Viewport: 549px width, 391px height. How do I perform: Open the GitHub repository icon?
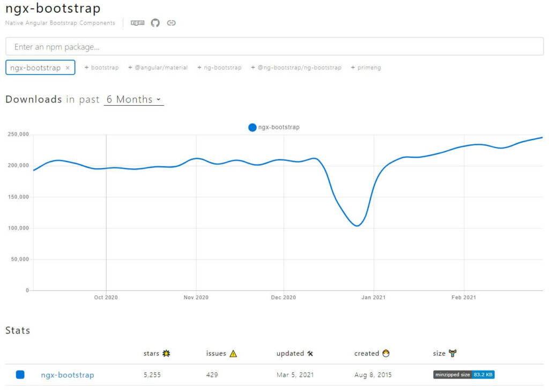(155, 23)
